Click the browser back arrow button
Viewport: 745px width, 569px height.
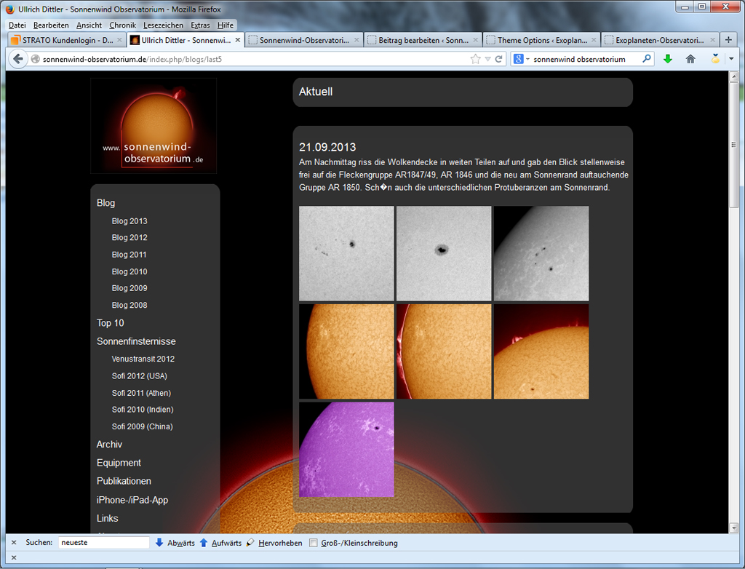pos(17,59)
